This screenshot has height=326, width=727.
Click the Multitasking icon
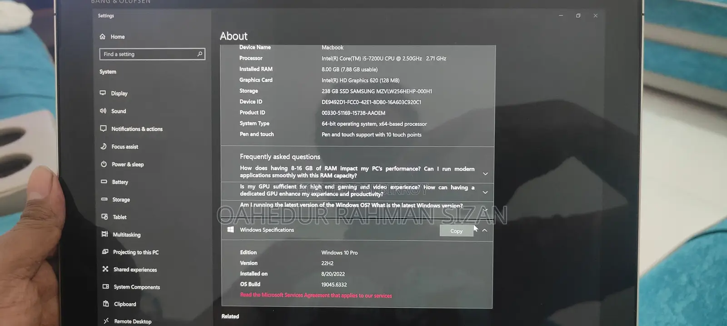105,234
